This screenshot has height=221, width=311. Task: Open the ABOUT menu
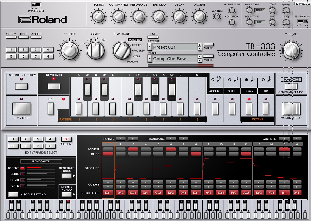click(x=36, y=37)
